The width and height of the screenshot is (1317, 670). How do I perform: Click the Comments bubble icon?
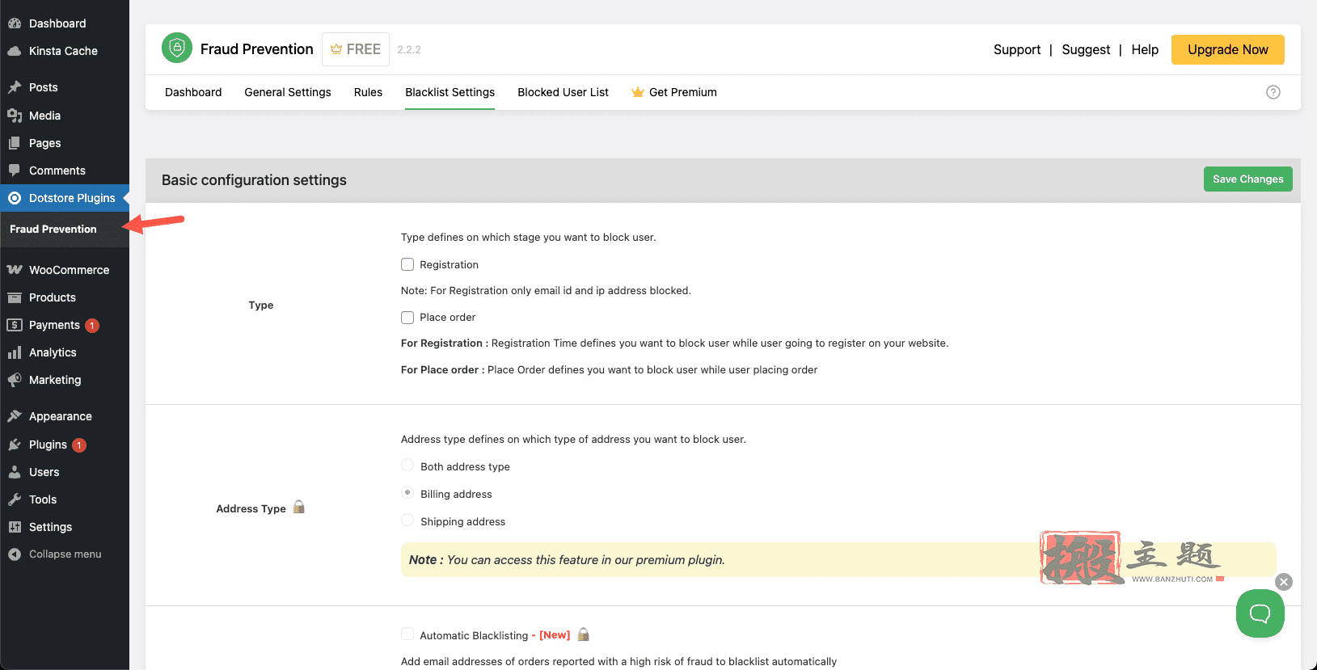pyautogui.click(x=15, y=171)
